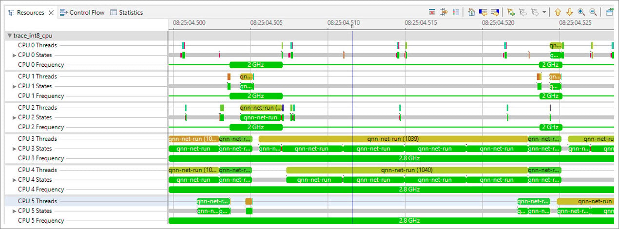Add a bookmark with the flag-plus icon
The image size is (619, 229).
click(x=511, y=12)
